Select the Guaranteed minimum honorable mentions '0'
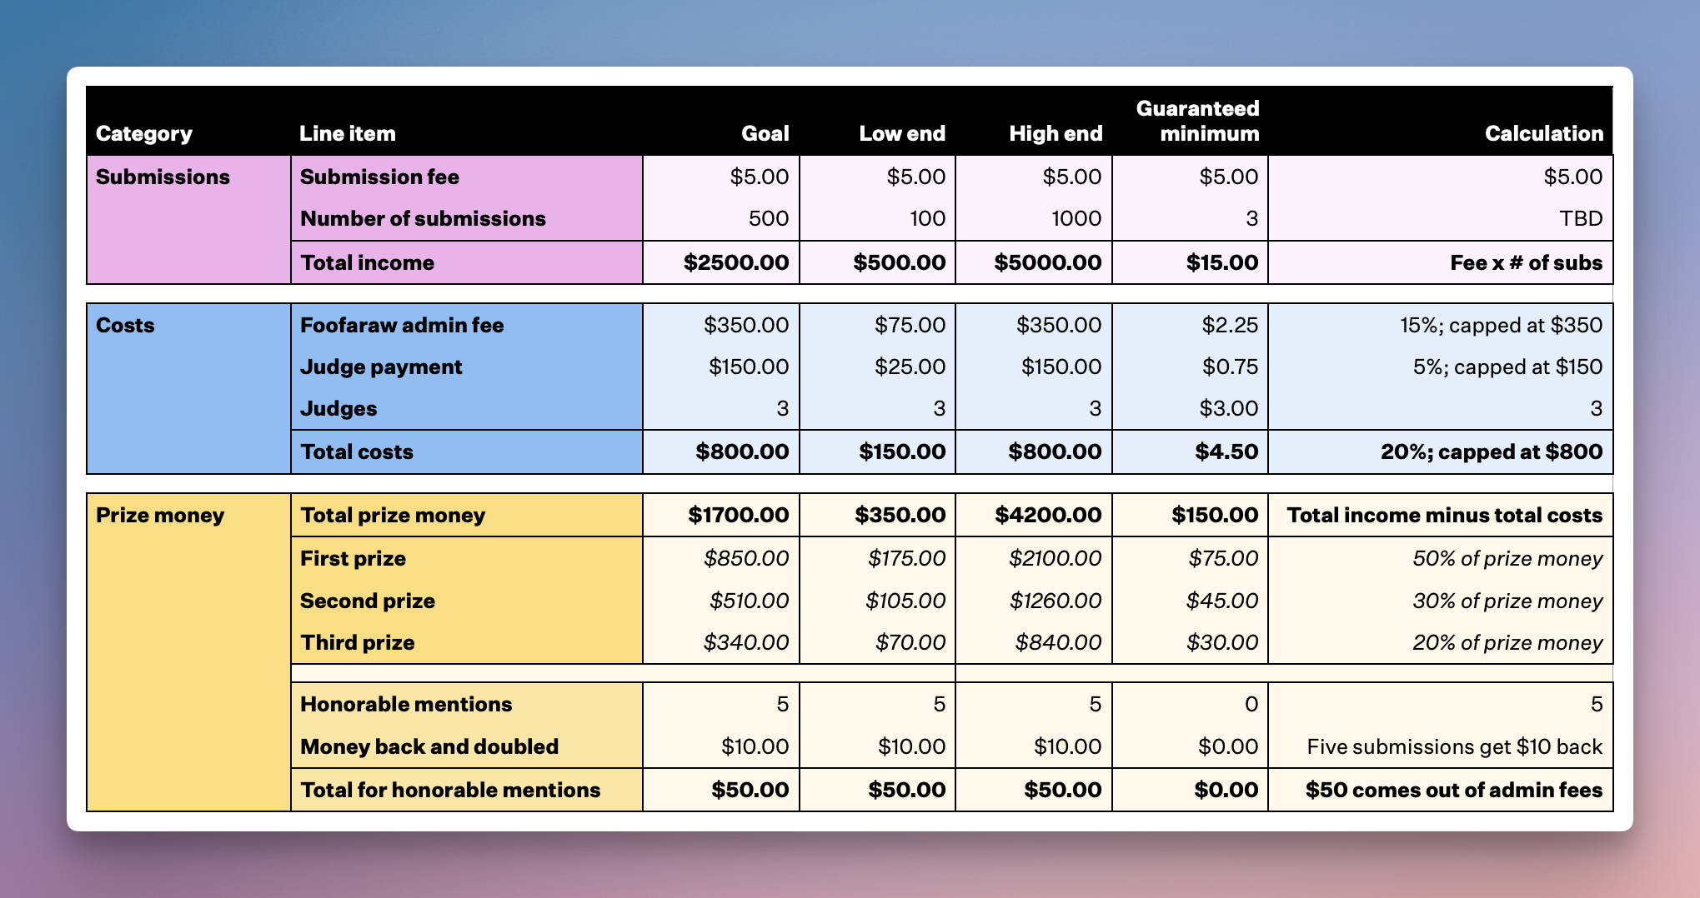1700x898 pixels. 1251,704
